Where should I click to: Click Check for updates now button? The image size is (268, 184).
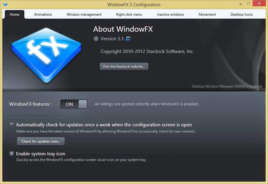click(x=41, y=141)
